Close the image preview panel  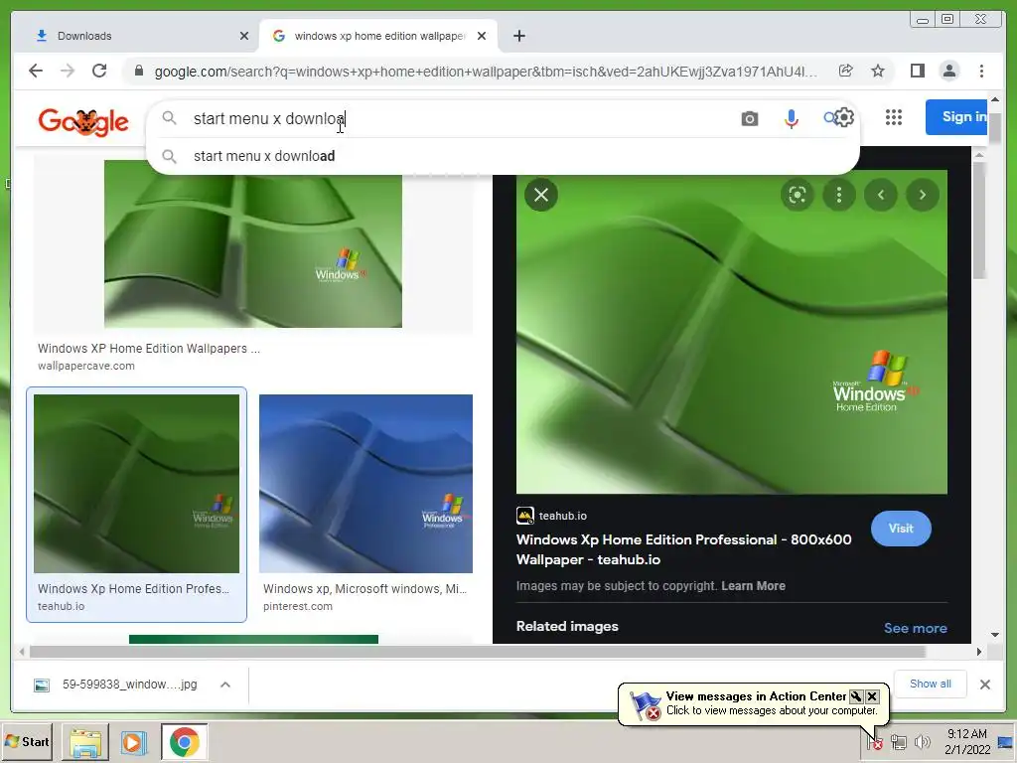[x=541, y=195]
